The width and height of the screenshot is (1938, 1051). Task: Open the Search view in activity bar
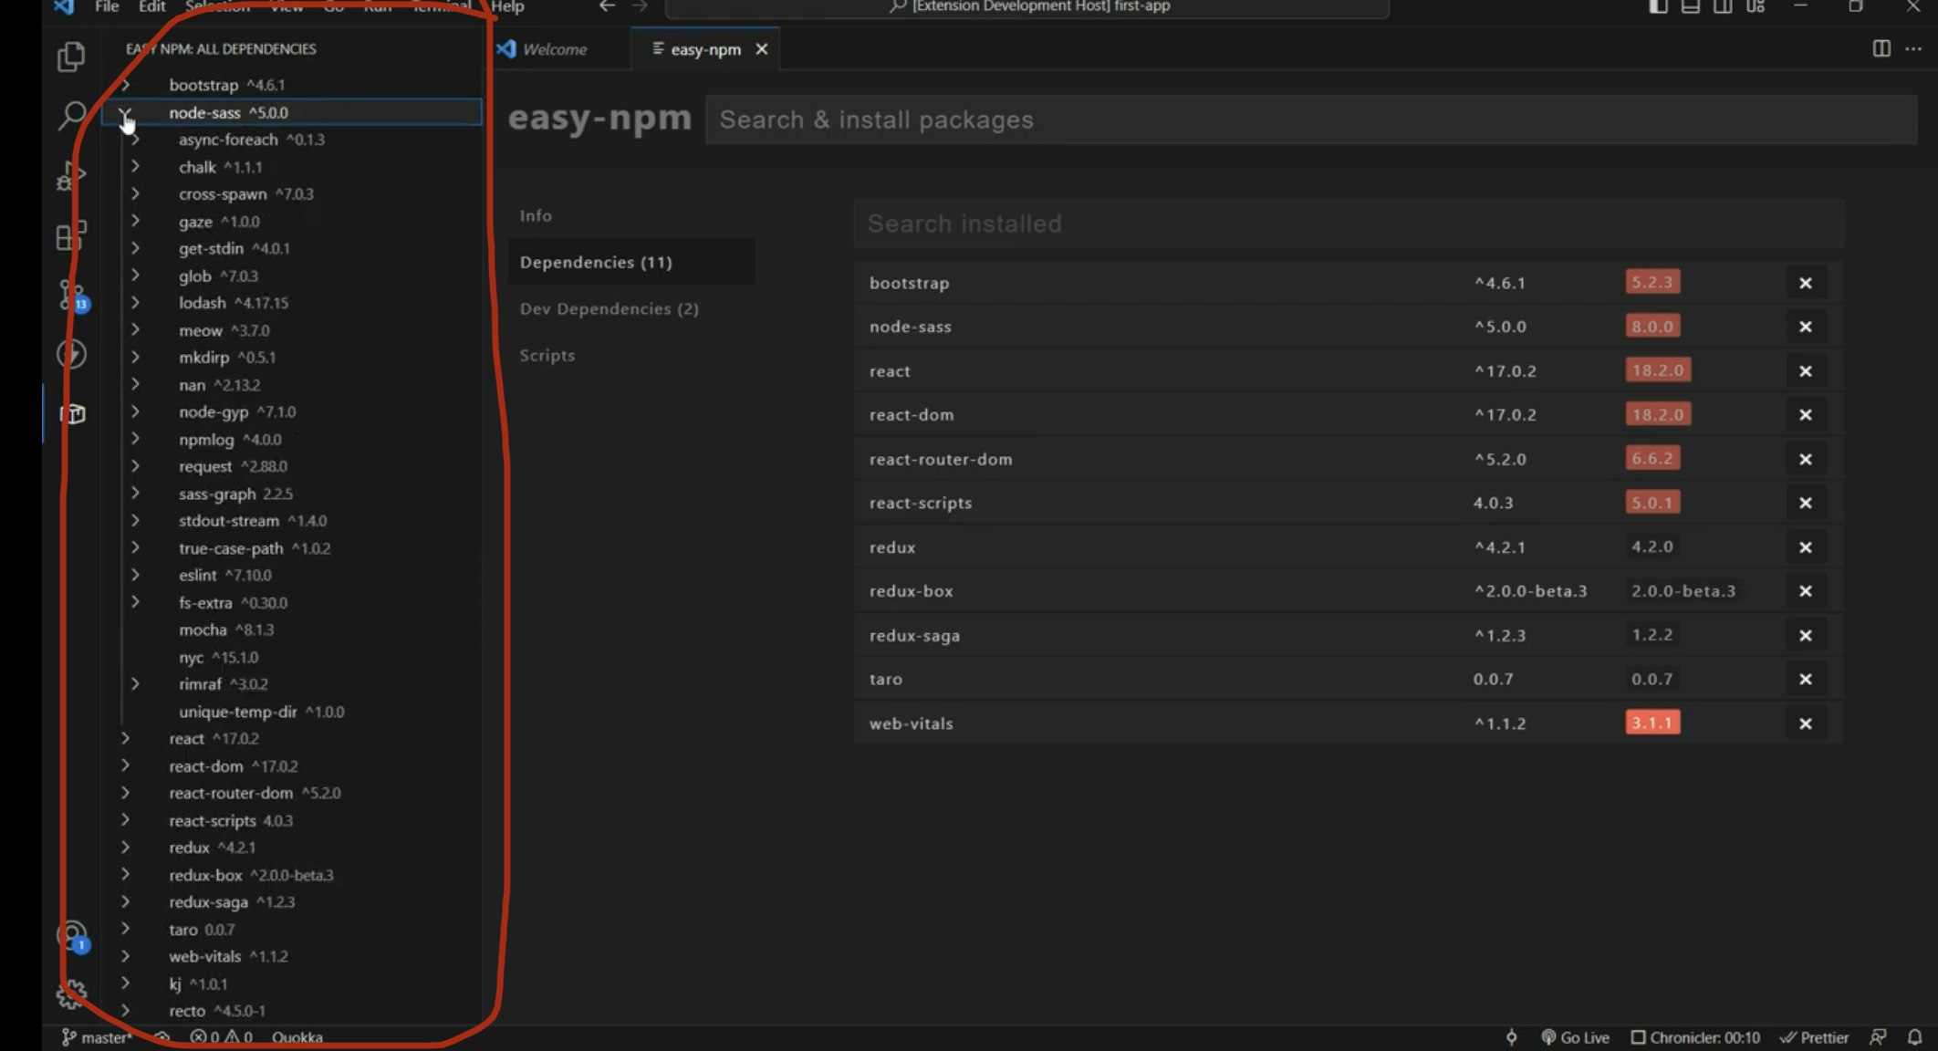coord(71,116)
